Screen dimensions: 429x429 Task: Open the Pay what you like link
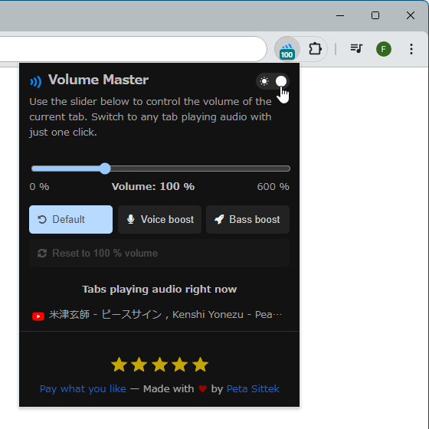click(83, 389)
